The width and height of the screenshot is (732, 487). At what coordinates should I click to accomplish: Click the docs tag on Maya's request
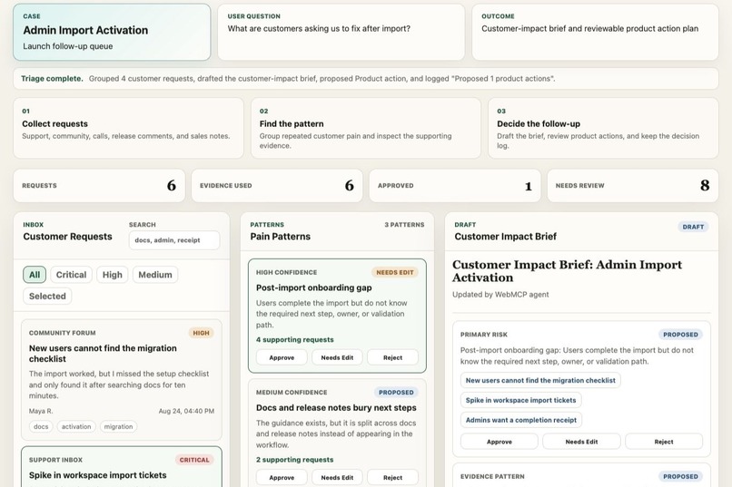coord(41,426)
